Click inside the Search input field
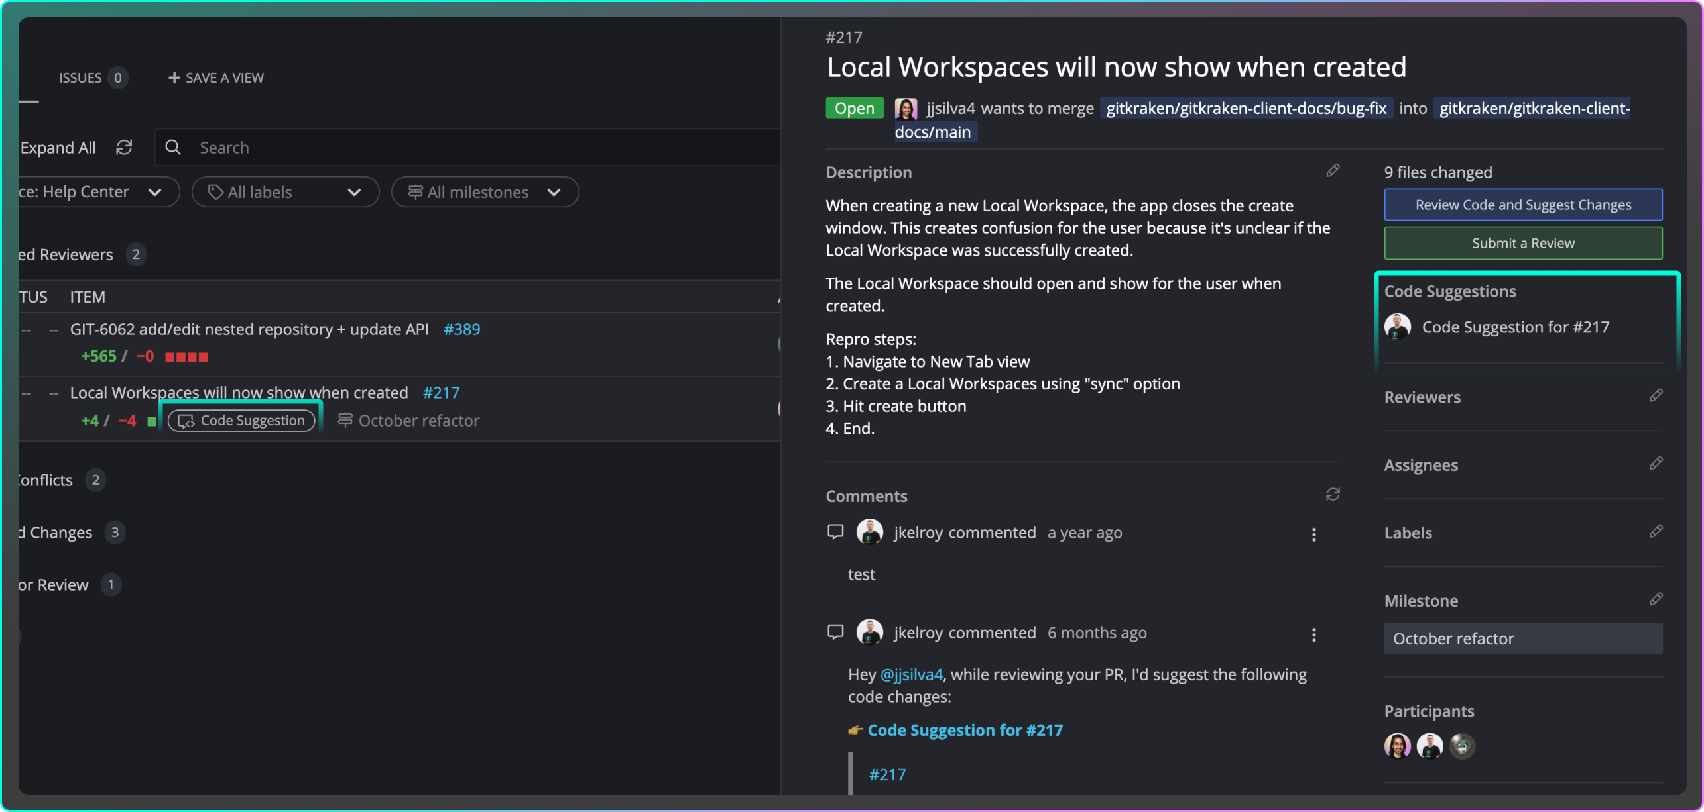This screenshot has width=1704, height=812. click(x=398, y=147)
